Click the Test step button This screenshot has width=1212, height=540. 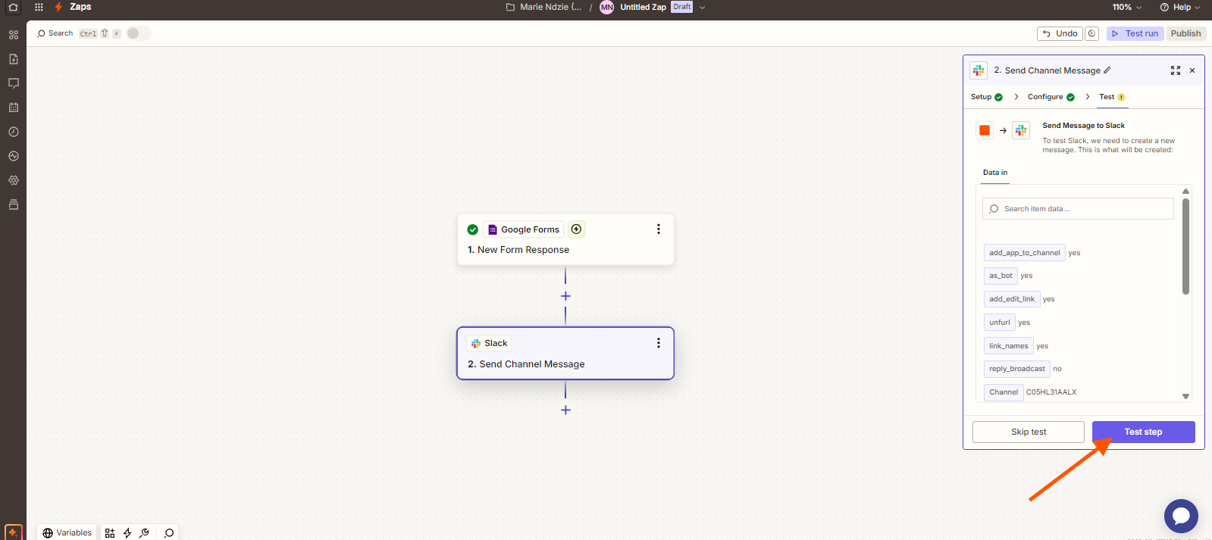tap(1143, 432)
